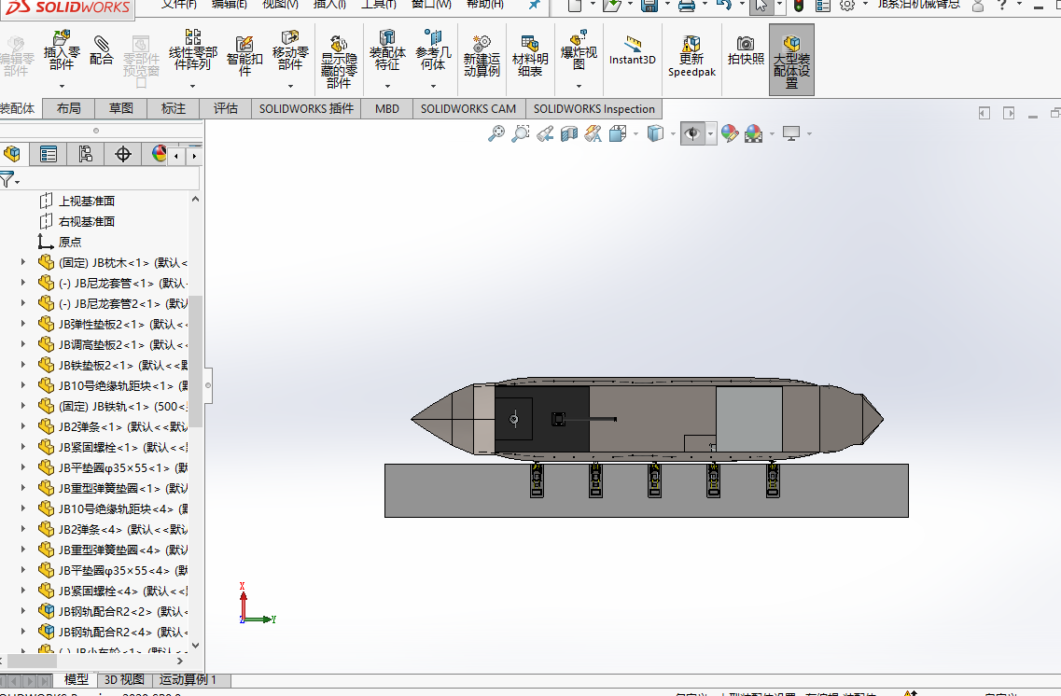Toggle Large Assembly Settings button
The image size is (1061, 696).
(x=791, y=61)
